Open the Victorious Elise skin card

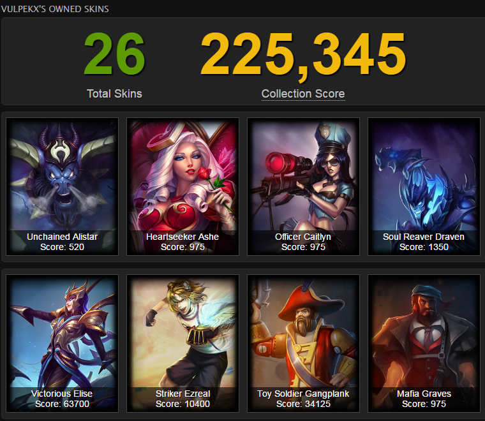(x=62, y=343)
